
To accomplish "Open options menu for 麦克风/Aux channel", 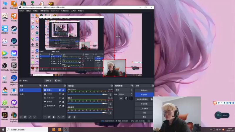I will pyautogui.click(x=110, y=94).
